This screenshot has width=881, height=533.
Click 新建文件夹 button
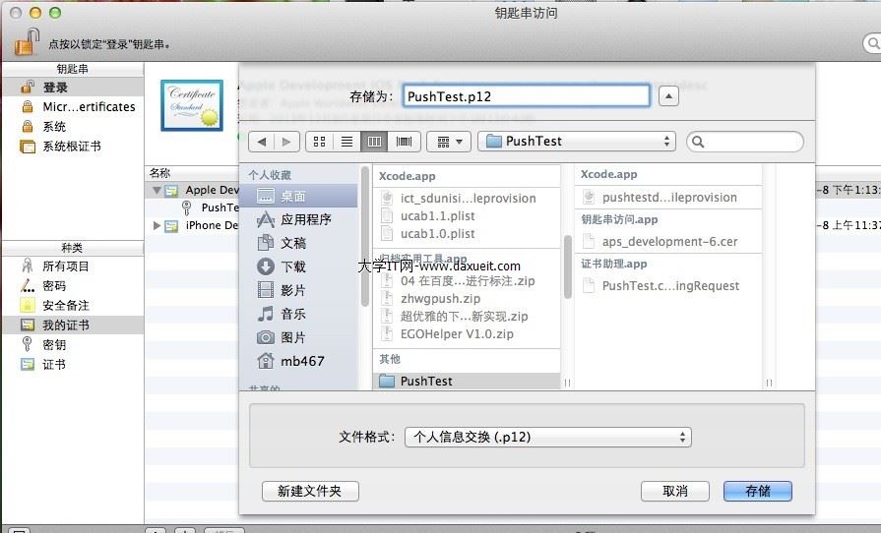tap(310, 491)
